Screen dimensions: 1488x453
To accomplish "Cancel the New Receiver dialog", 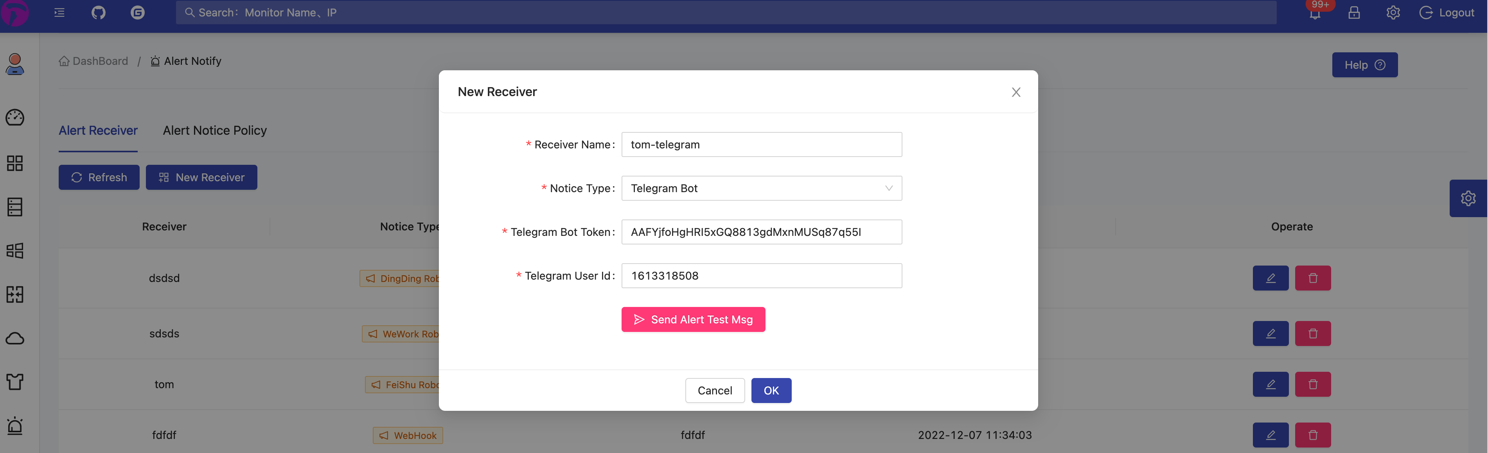I will point(715,391).
